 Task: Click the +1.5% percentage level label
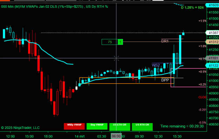(x=203, y=21)
